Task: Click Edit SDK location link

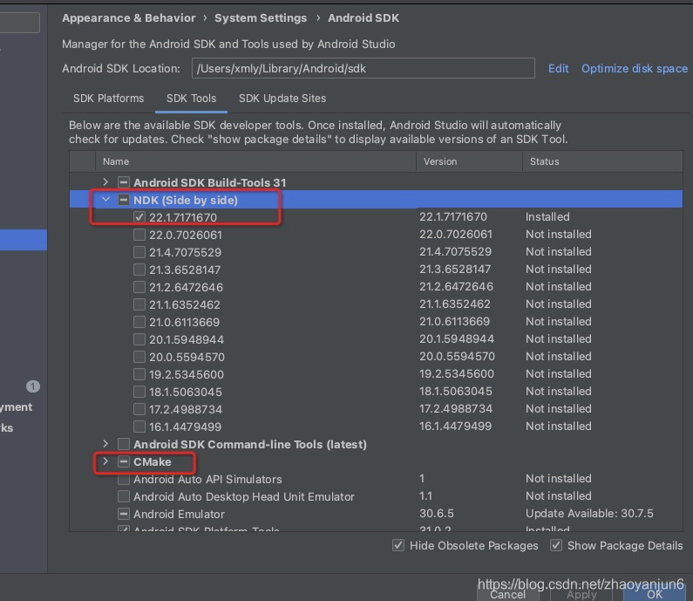Action: pyautogui.click(x=558, y=69)
